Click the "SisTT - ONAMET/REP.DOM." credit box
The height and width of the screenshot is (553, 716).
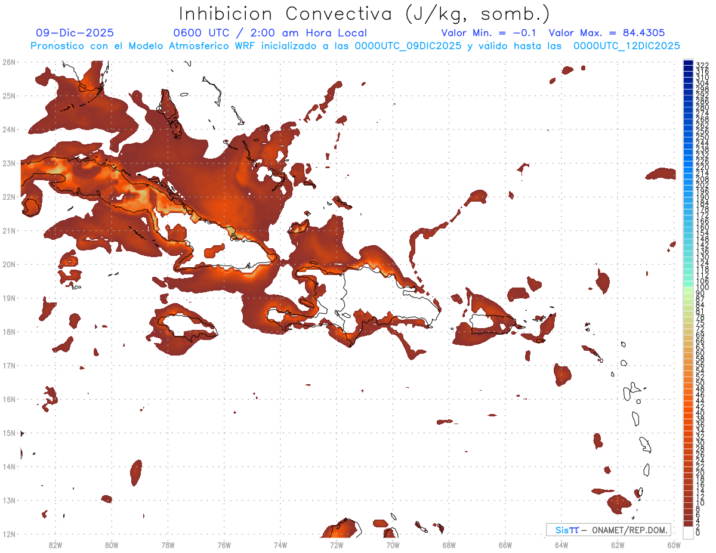609,530
